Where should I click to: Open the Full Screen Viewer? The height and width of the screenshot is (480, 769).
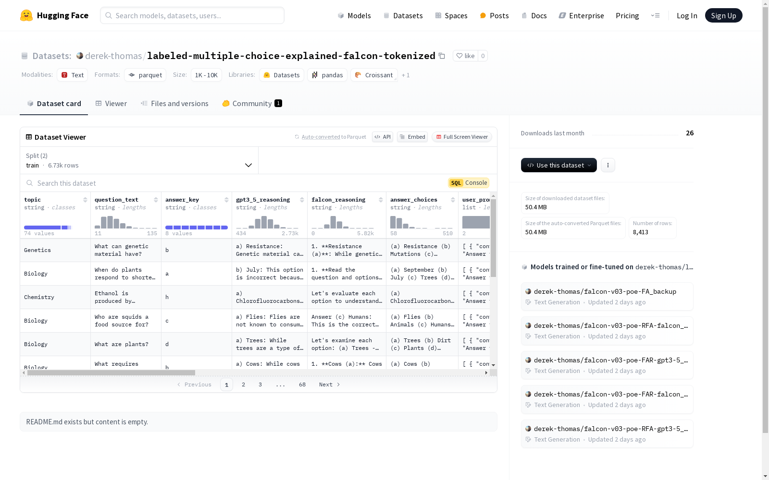(x=462, y=137)
